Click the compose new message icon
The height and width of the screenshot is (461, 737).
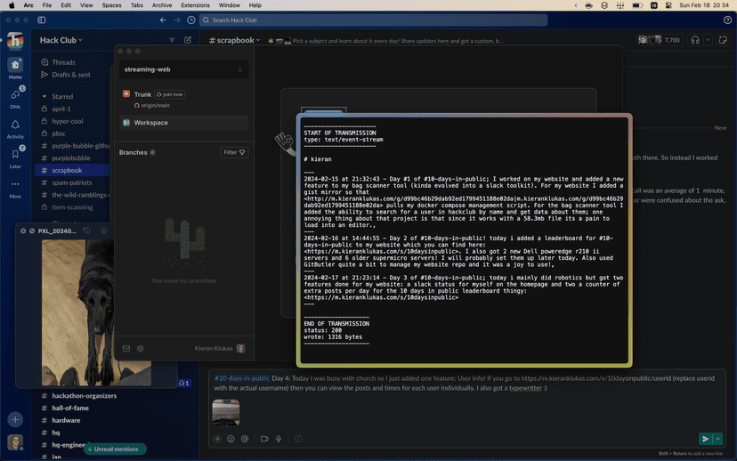(x=188, y=40)
